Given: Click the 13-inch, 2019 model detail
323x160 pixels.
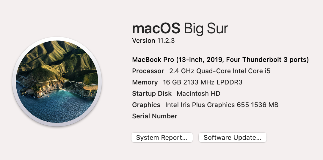Looking at the screenshot, I should pyautogui.click(x=200, y=60).
